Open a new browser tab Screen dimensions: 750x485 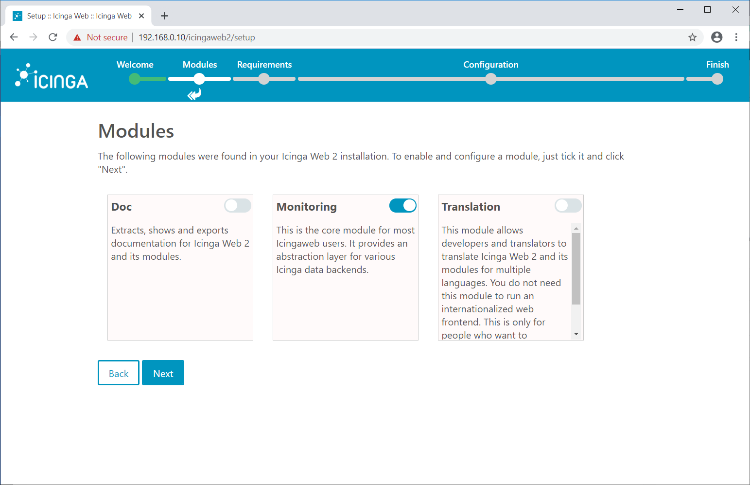[165, 16]
